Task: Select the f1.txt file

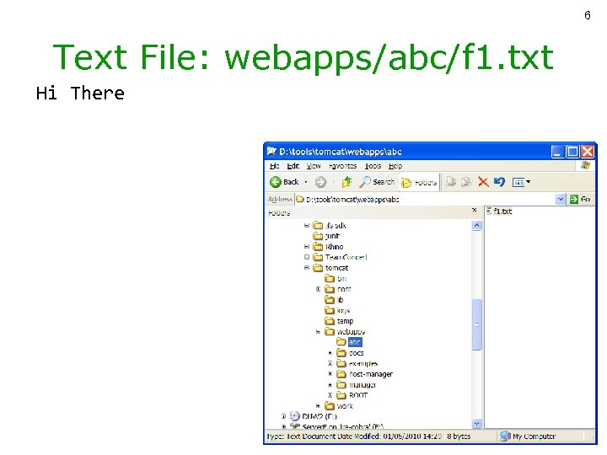Action: click(x=499, y=211)
